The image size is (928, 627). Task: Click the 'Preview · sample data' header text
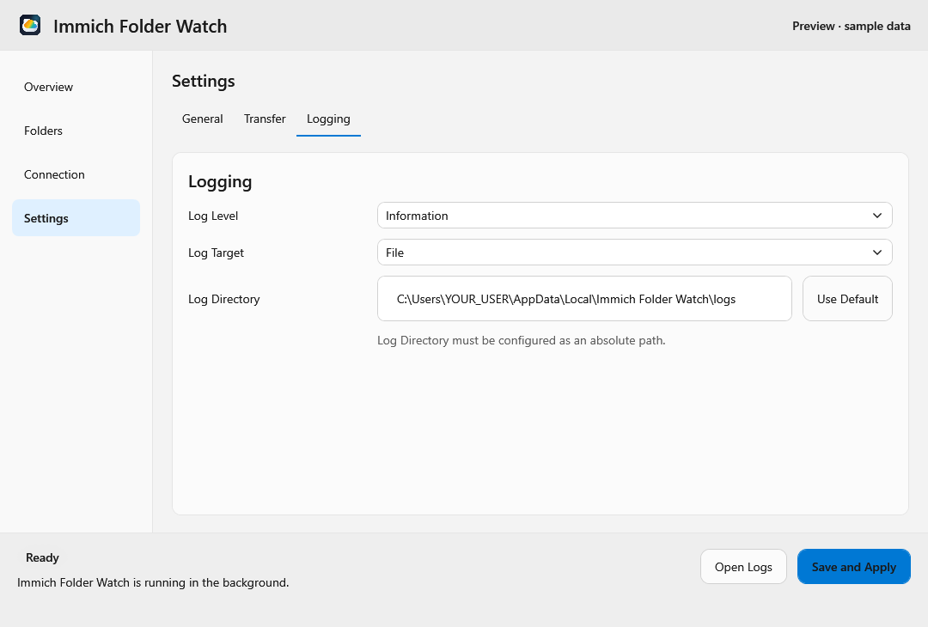(x=851, y=26)
